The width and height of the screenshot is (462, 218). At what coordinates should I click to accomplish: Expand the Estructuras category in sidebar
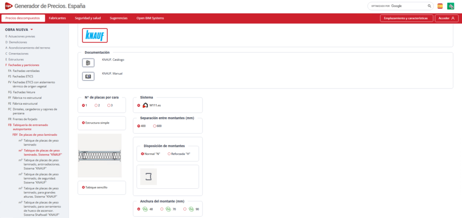(16, 59)
